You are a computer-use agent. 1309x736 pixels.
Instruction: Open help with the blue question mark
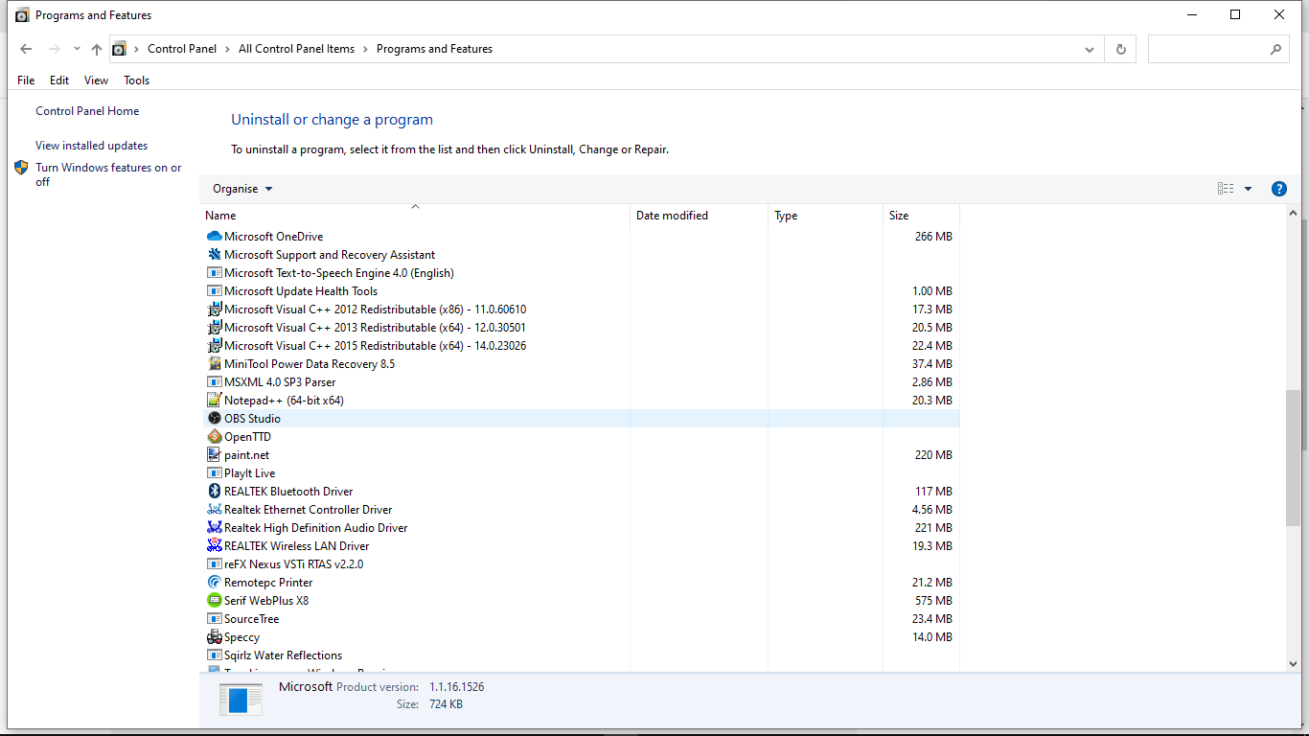click(1278, 189)
